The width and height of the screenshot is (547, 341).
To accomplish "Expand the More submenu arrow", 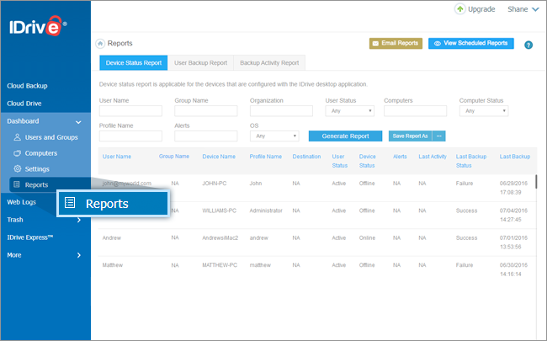I will [x=79, y=255].
